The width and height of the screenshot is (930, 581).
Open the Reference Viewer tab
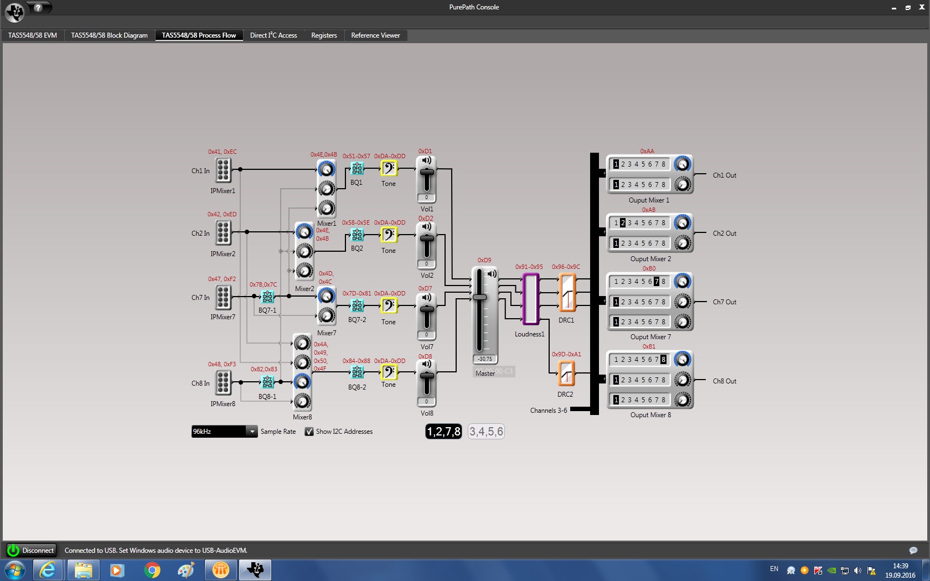[375, 35]
